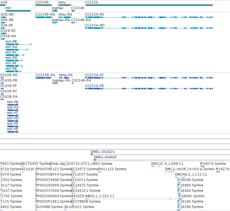Select EST EK270435.5prime

[22, 166]
